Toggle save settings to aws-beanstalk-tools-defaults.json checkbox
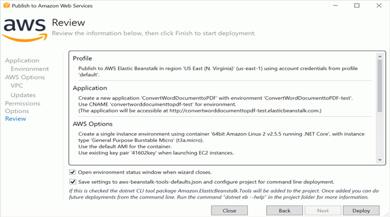Screen dimensions: 390x217 pyautogui.click(x=72, y=182)
